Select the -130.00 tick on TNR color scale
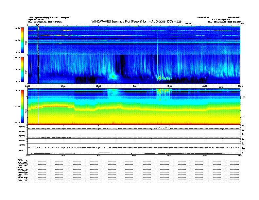259x200 pixels. coord(17,91)
